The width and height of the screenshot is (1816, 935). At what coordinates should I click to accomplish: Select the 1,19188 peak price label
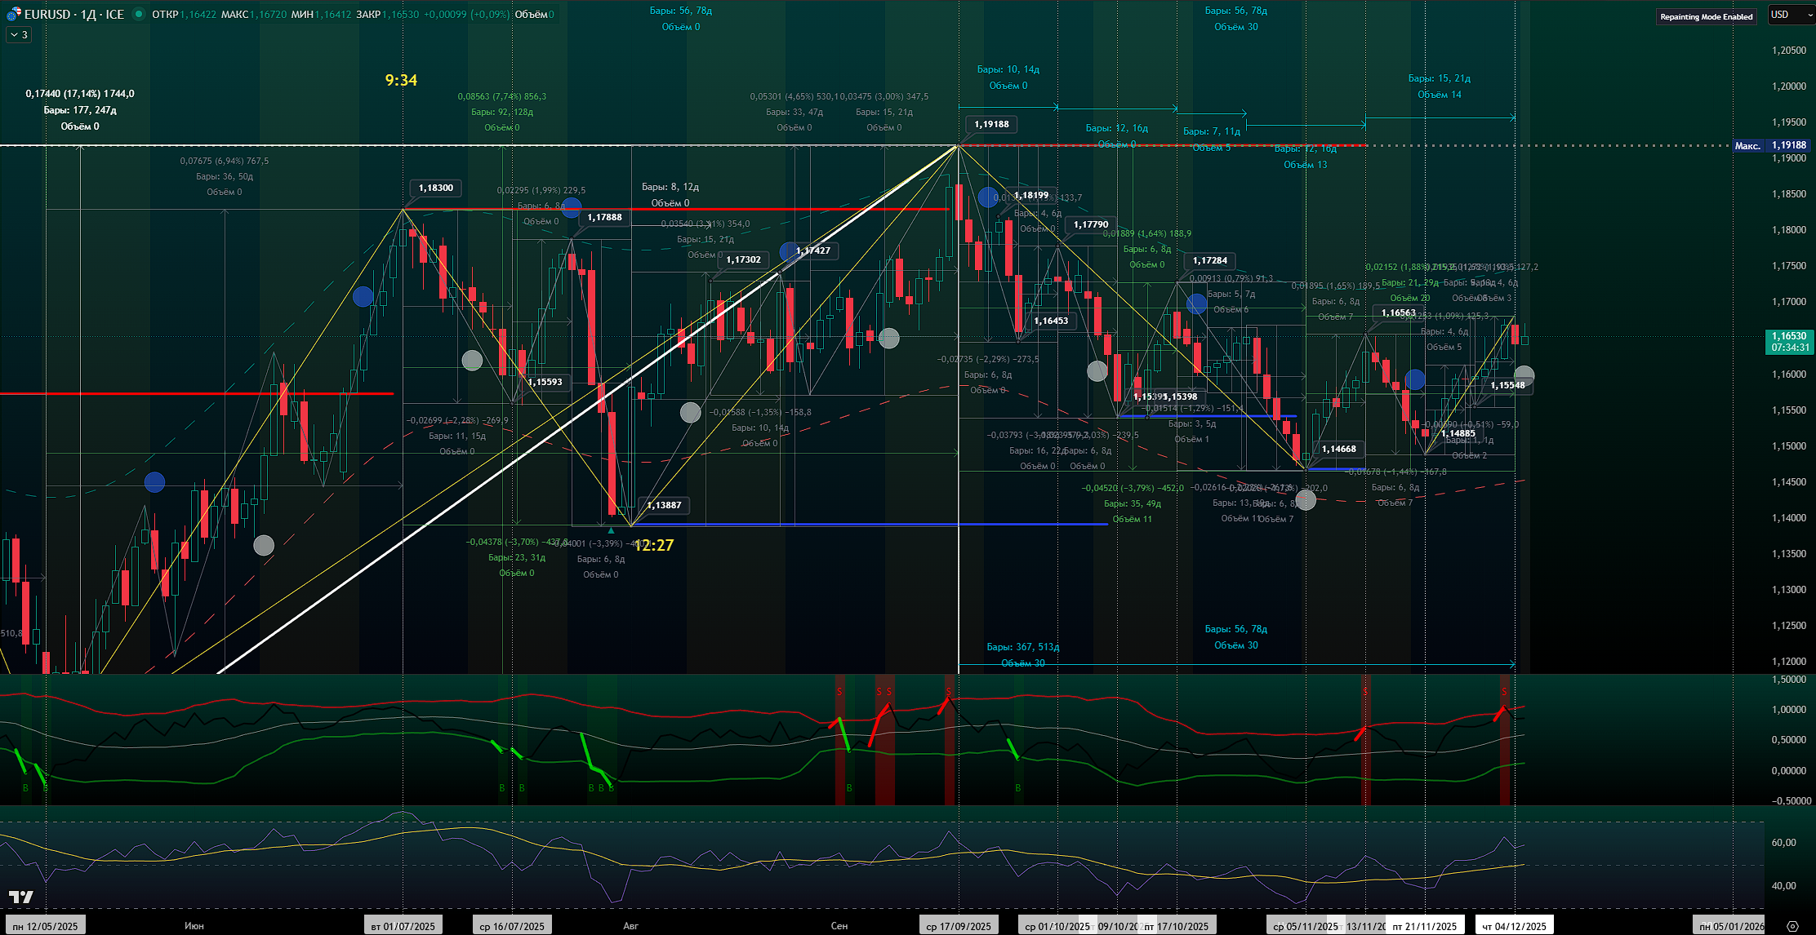coord(991,124)
